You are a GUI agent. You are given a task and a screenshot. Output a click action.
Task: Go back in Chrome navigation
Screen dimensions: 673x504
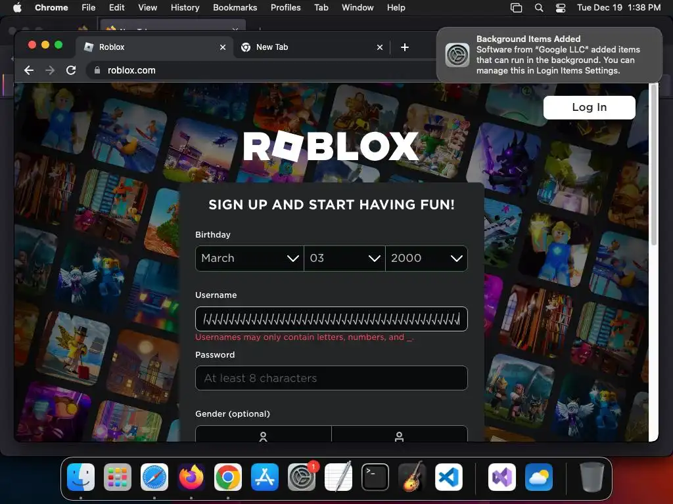(29, 70)
